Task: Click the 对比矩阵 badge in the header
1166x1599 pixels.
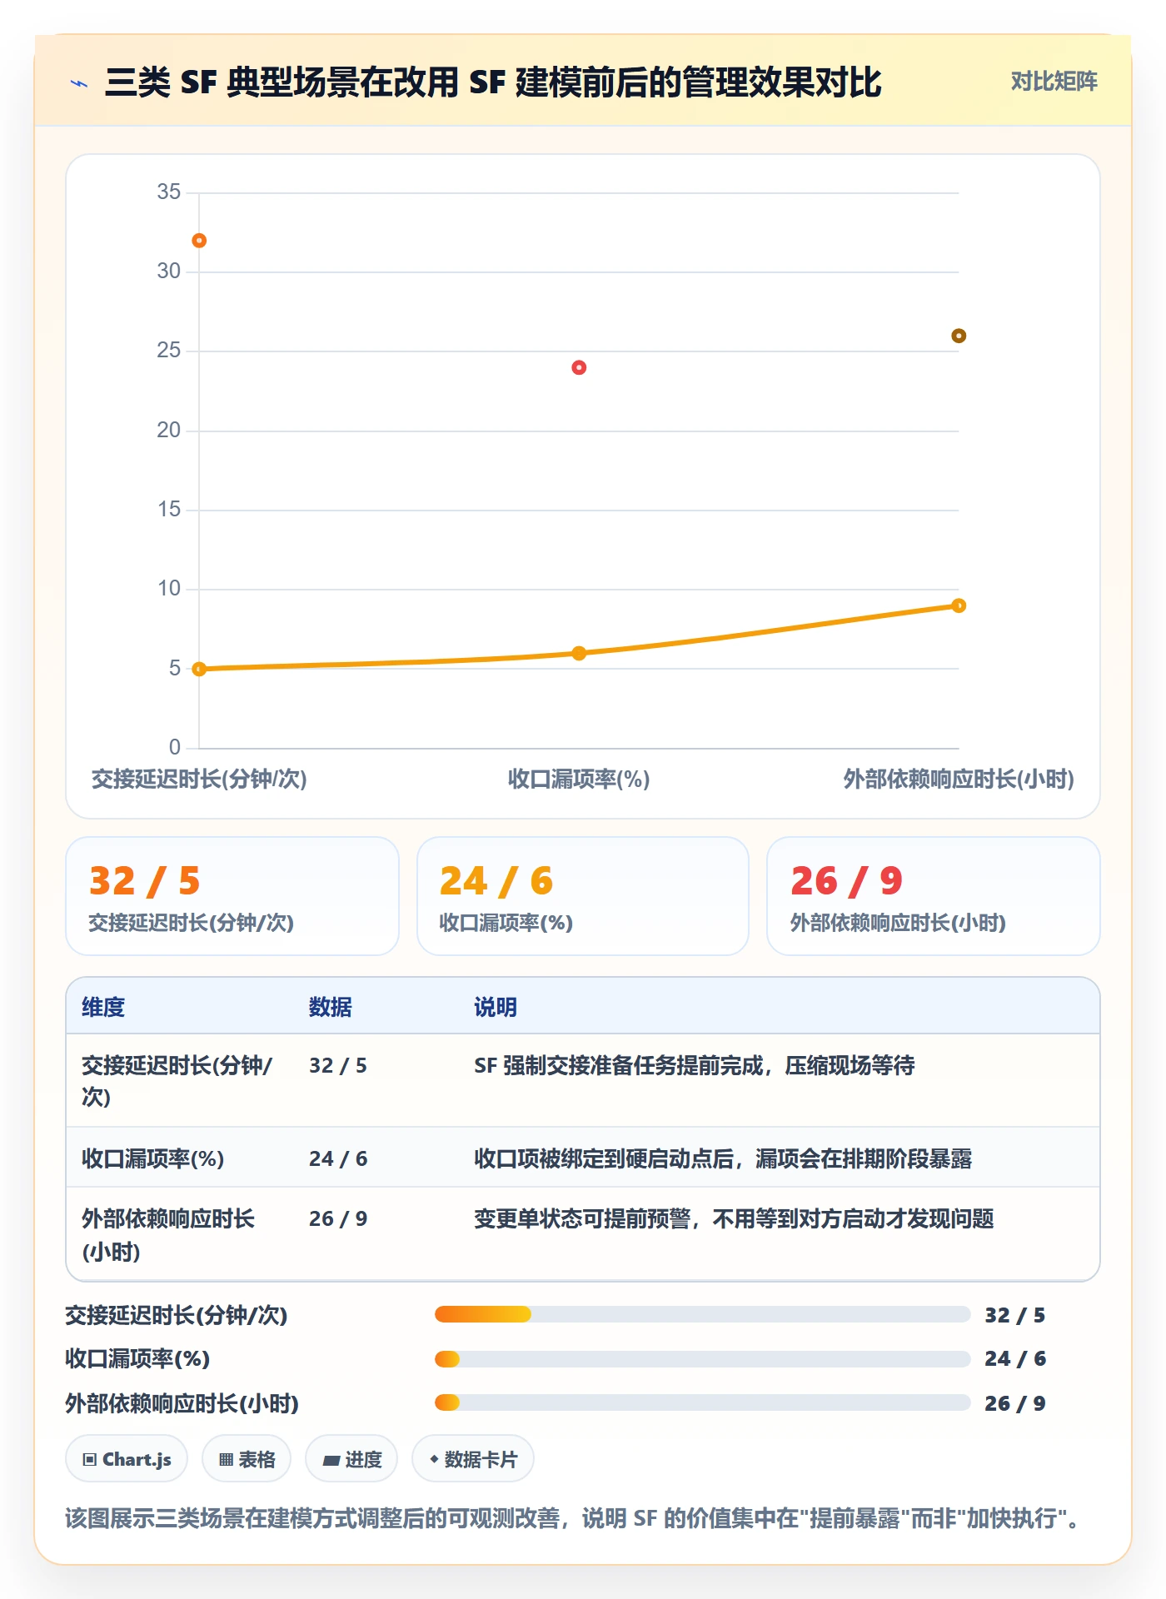Action: pyautogui.click(x=1054, y=82)
